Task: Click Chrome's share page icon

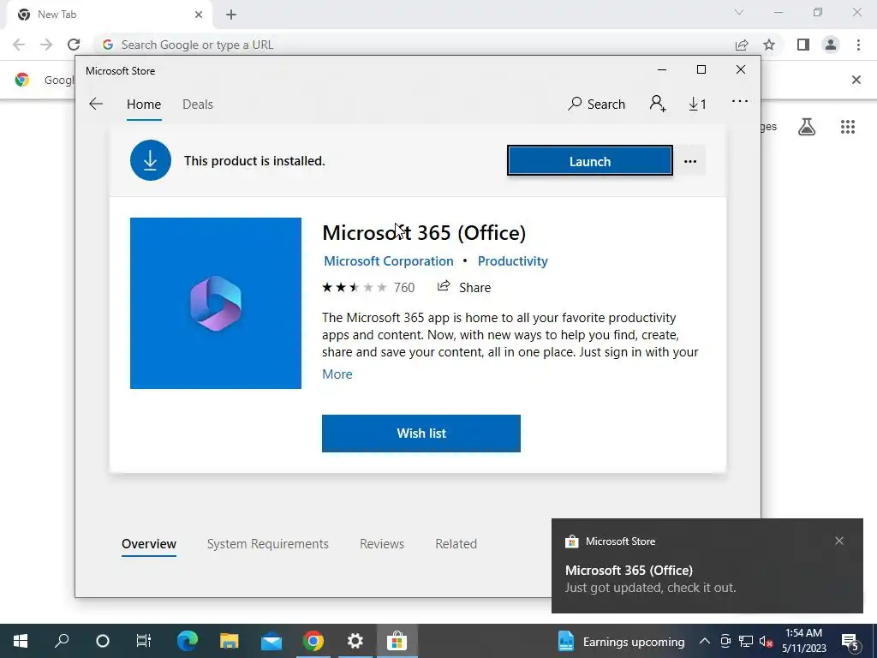Action: point(742,45)
